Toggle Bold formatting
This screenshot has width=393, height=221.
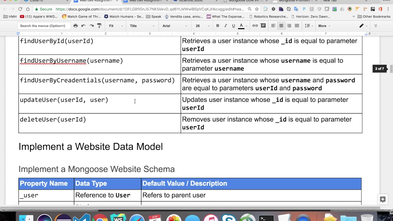(218, 26)
